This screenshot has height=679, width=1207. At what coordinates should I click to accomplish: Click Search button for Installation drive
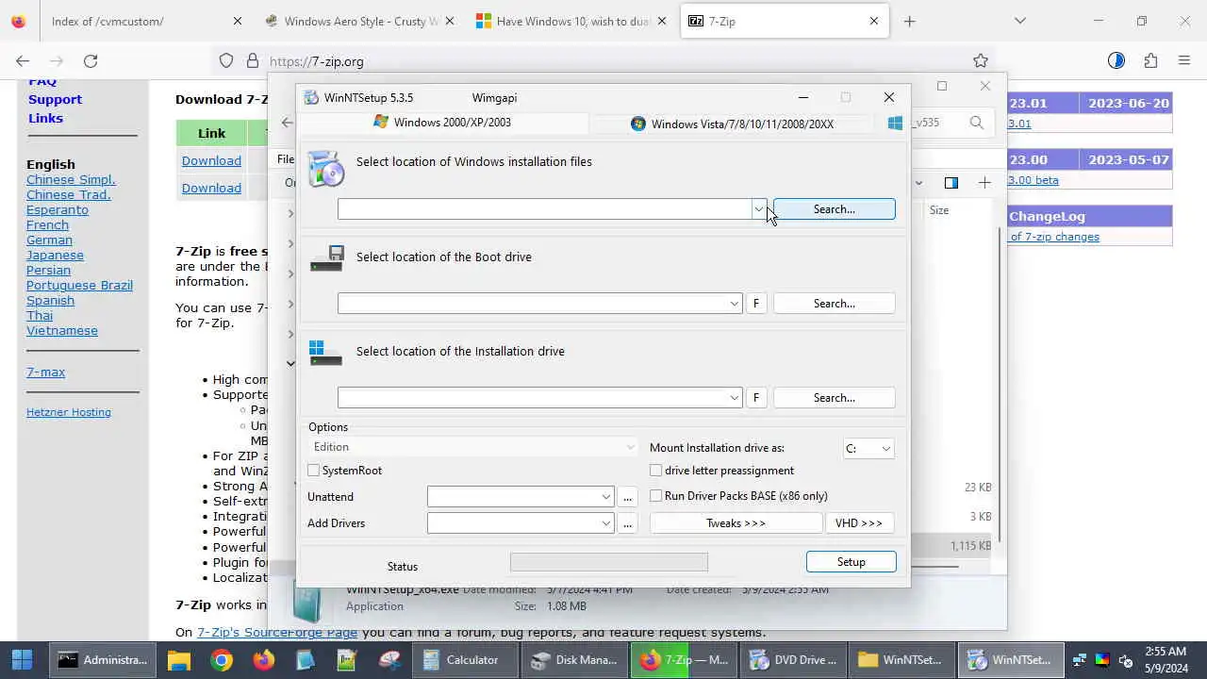(835, 398)
